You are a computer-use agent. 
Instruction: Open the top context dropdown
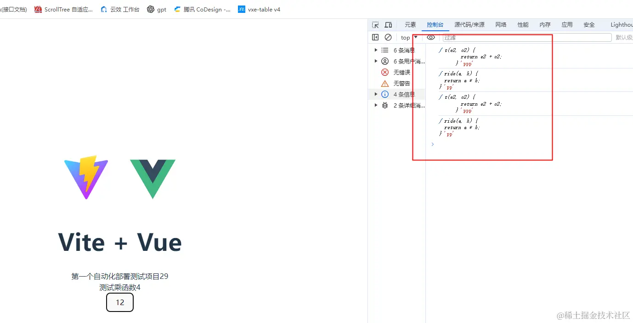(x=409, y=37)
